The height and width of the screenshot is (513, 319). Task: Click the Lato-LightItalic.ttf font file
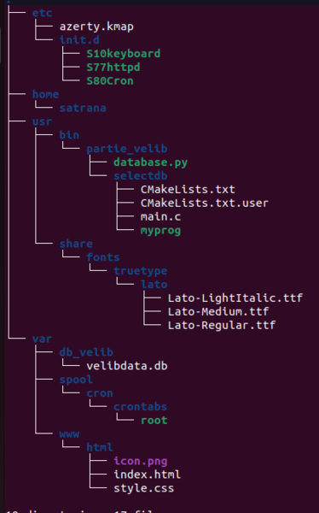[235, 298]
